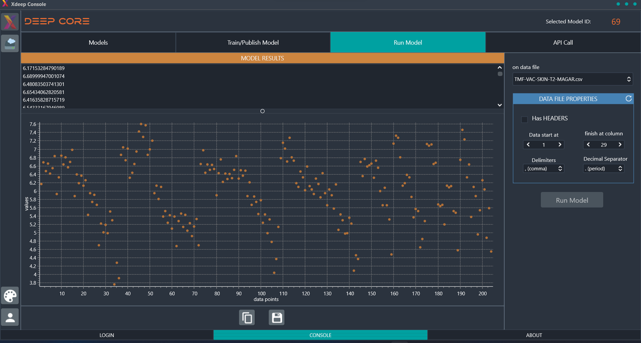Increase finish at column value
Viewport: 641px width, 343px height.
tap(620, 145)
